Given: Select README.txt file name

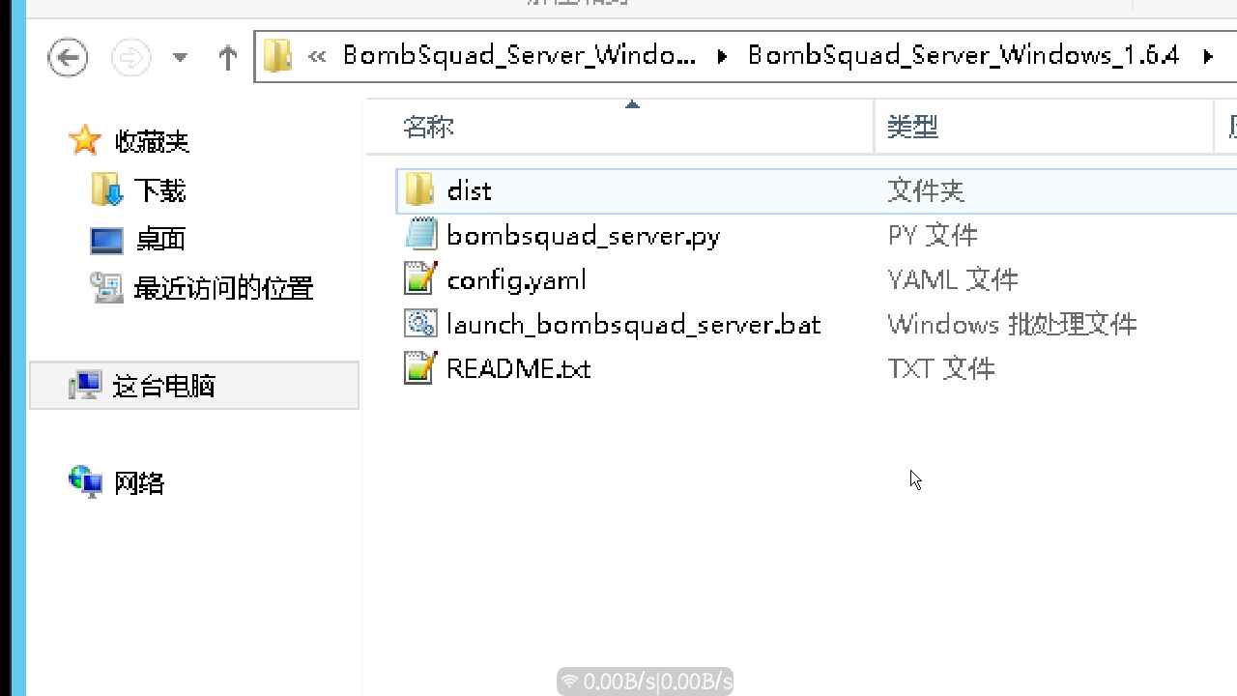Looking at the screenshot, I should point(518,368).
